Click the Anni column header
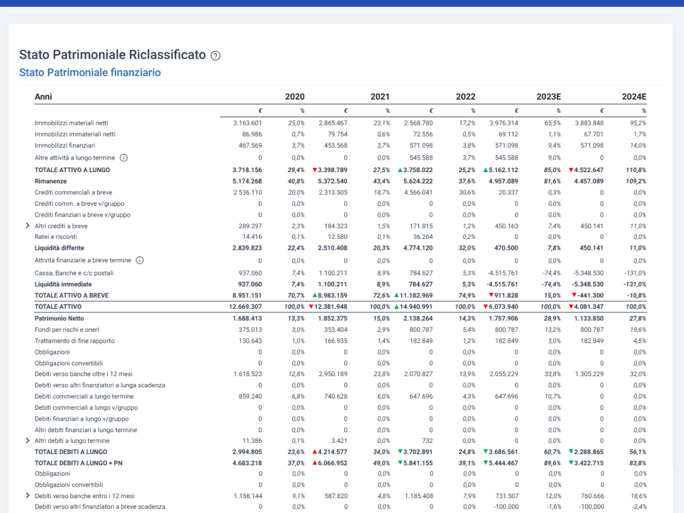 (43, 97)
